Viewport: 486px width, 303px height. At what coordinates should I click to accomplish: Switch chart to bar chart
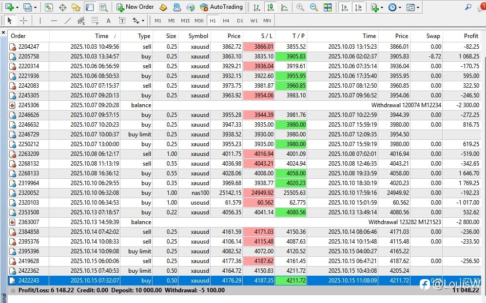click(x=256, y=7)
